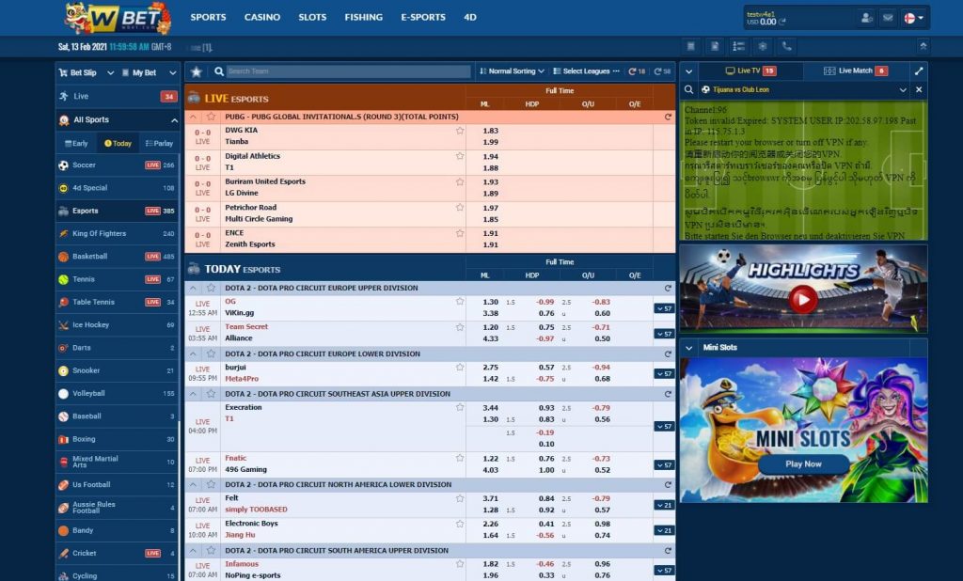Screen dimensions: 963x581
Task: Collapse the PUBG Global Invitational league
Action: click(194, 117)
